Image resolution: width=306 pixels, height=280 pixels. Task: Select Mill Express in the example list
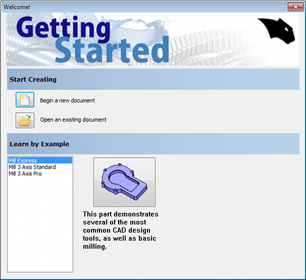click(x=40, y=160)
